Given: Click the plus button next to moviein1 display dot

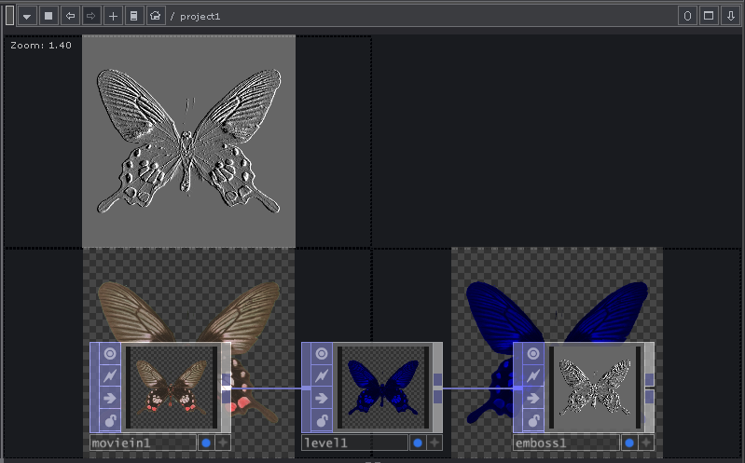Looking at the screenshot, I should 223,443.
